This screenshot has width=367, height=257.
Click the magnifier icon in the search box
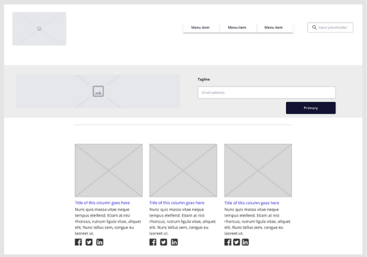coord(314,28)
